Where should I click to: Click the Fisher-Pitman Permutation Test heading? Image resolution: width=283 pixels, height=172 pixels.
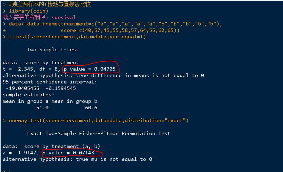point(99,133)
